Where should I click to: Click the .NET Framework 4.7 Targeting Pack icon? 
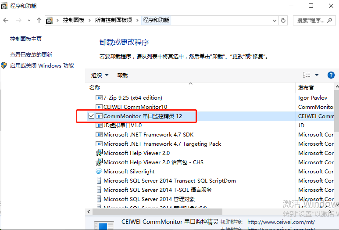[x=99, y=144]
